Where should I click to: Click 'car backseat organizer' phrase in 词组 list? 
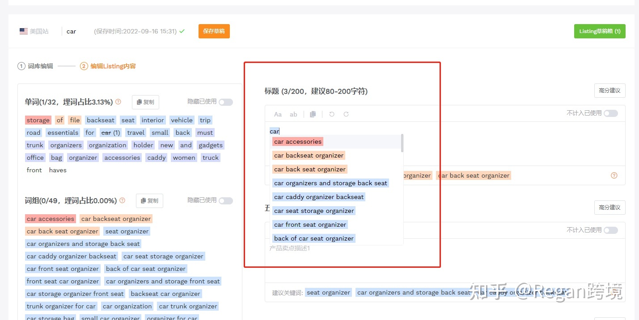pyautogui.click(x=116, y=219)
